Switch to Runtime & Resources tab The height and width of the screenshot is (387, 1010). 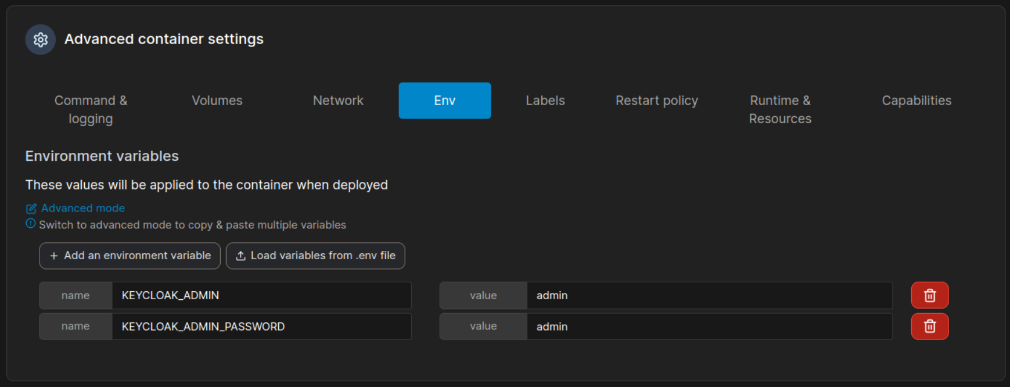tap(779, 109)
